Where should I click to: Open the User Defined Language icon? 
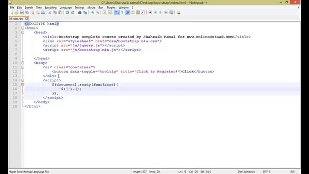(x=133, y=13)
